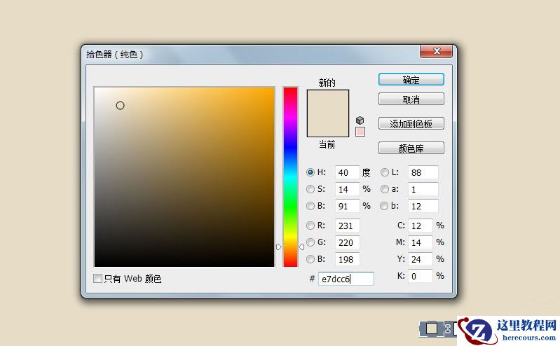Click the web-safe color cube icon
This screenshot has height=346, width=560.
(360, 120)
